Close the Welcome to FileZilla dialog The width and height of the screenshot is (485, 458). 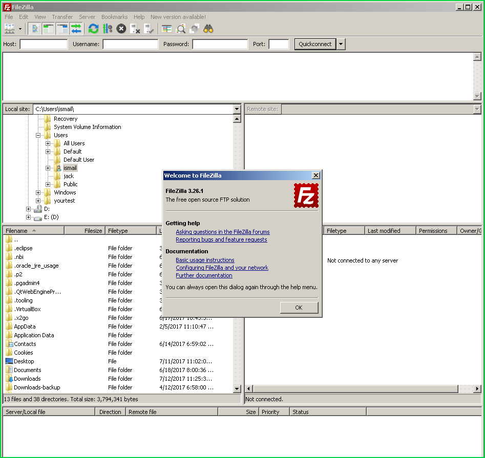pos(316,176)
